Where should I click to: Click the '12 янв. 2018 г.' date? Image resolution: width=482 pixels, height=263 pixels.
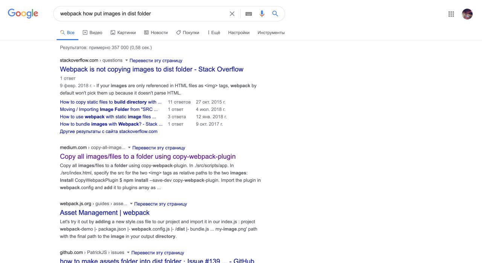211,117
